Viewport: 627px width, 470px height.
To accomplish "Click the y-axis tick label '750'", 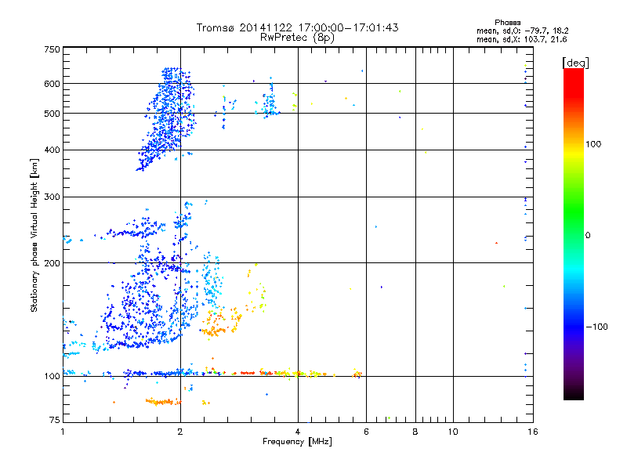I will 52,49.
